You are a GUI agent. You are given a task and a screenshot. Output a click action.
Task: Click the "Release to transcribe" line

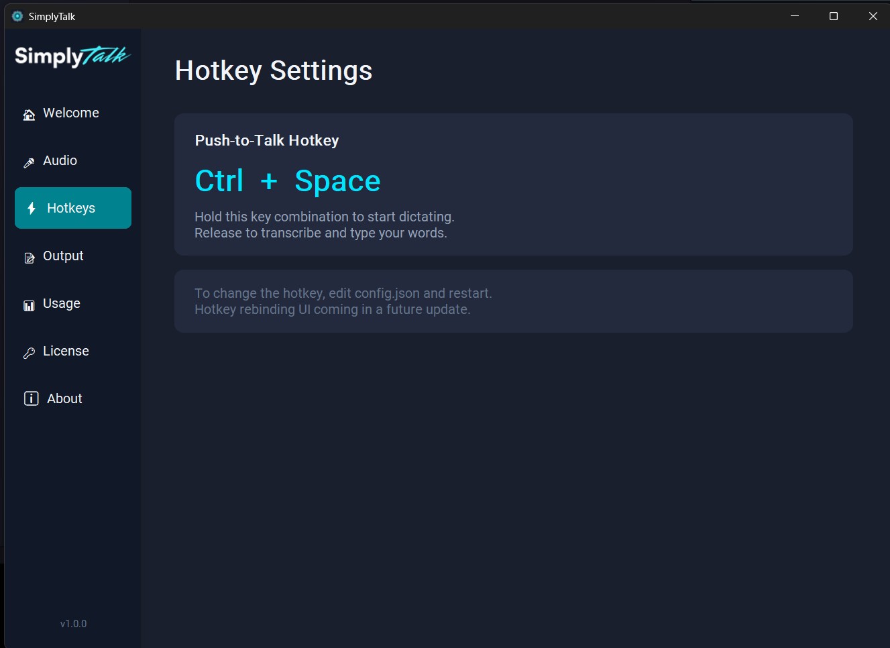tap(321, 233)
